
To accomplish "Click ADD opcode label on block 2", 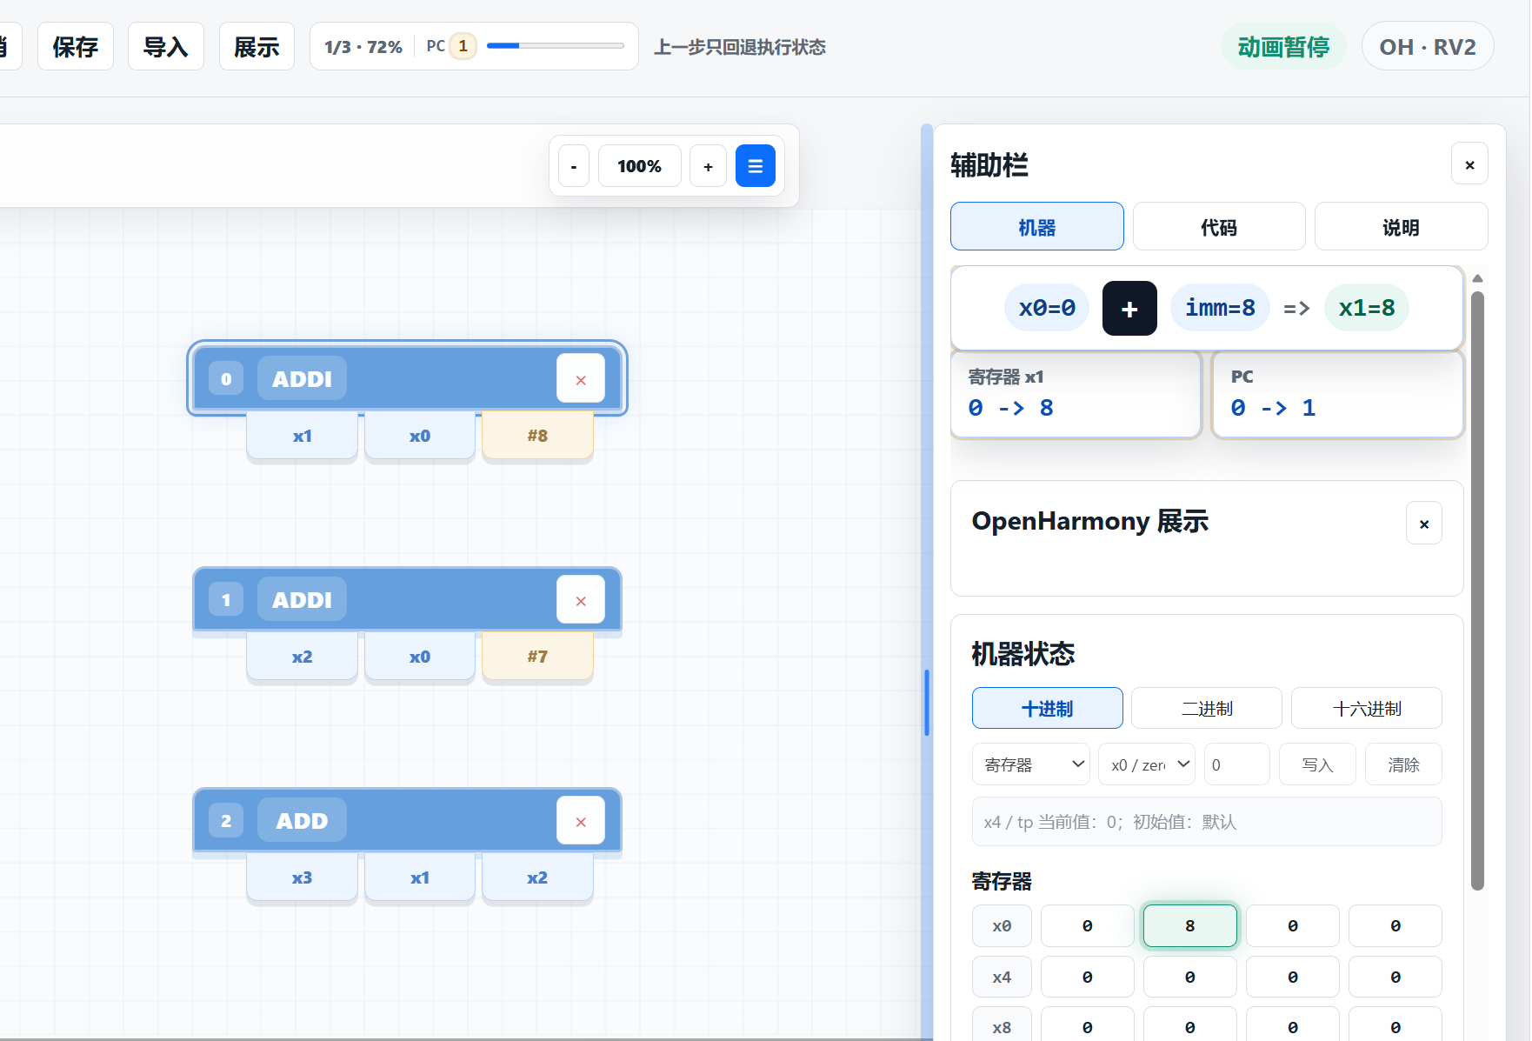I will [x=302, y=821].
